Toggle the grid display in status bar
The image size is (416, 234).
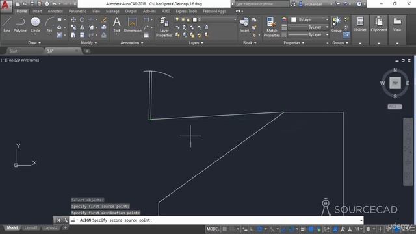tap(225, 229)
